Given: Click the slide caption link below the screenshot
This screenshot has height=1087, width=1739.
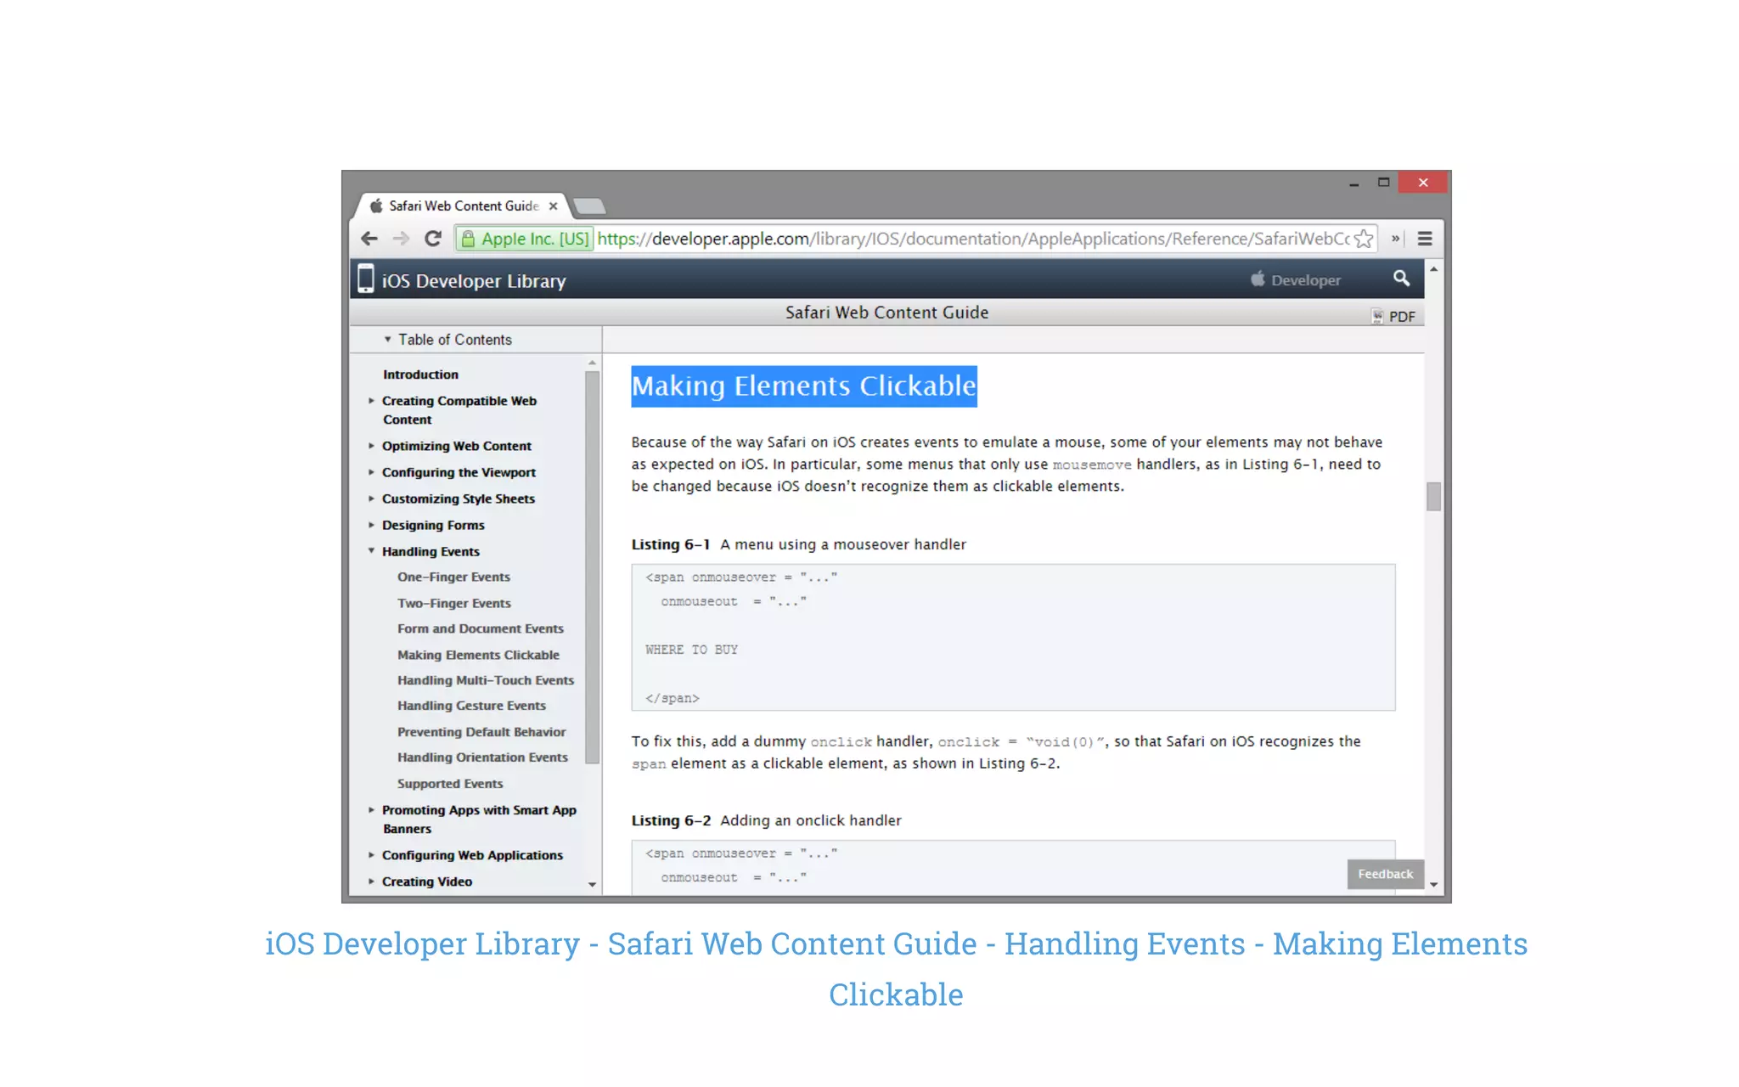Looking at the screenshot, I should (896, 969).
